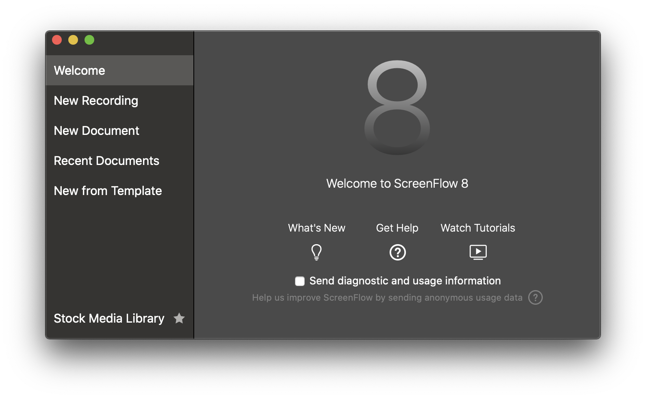Click the Watch Tutorials text link

[x=478, y=228]
